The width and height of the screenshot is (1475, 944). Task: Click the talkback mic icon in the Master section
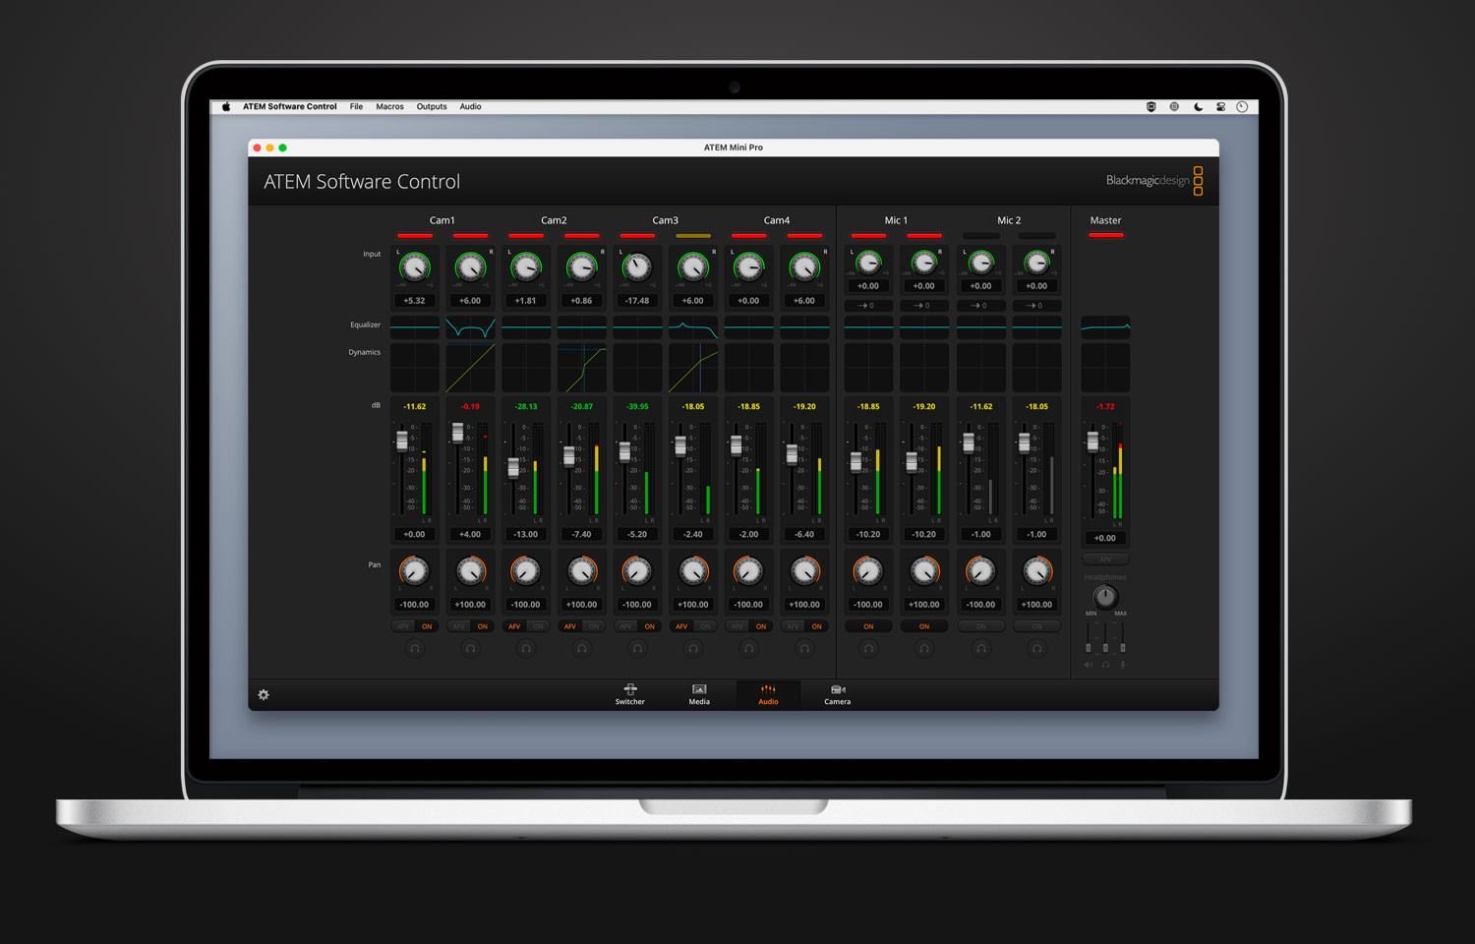point(1122,664)
